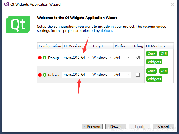This screenshot has height=134, width=179.
Task: Click the Finish button
Action: [140, 126]
